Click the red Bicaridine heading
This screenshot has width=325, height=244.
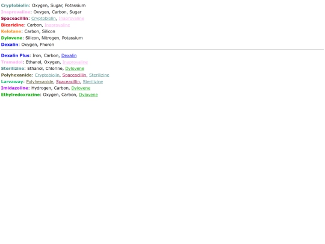point(13,25)
